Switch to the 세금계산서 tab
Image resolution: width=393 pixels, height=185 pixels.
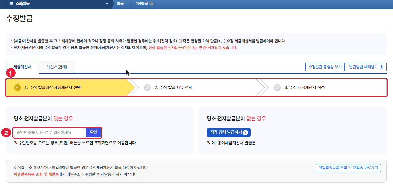tap(22, 67)
